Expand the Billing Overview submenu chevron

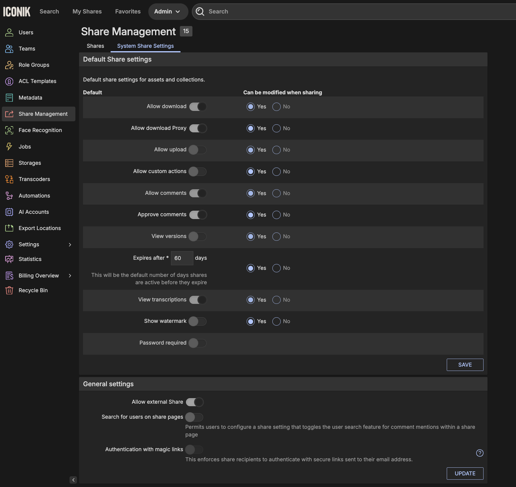[x=70, y=276]
